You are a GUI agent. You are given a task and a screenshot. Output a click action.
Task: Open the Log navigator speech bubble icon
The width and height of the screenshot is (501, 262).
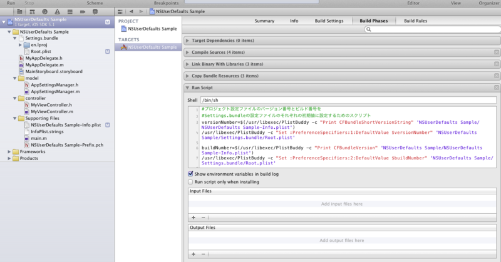click(95, 12)
